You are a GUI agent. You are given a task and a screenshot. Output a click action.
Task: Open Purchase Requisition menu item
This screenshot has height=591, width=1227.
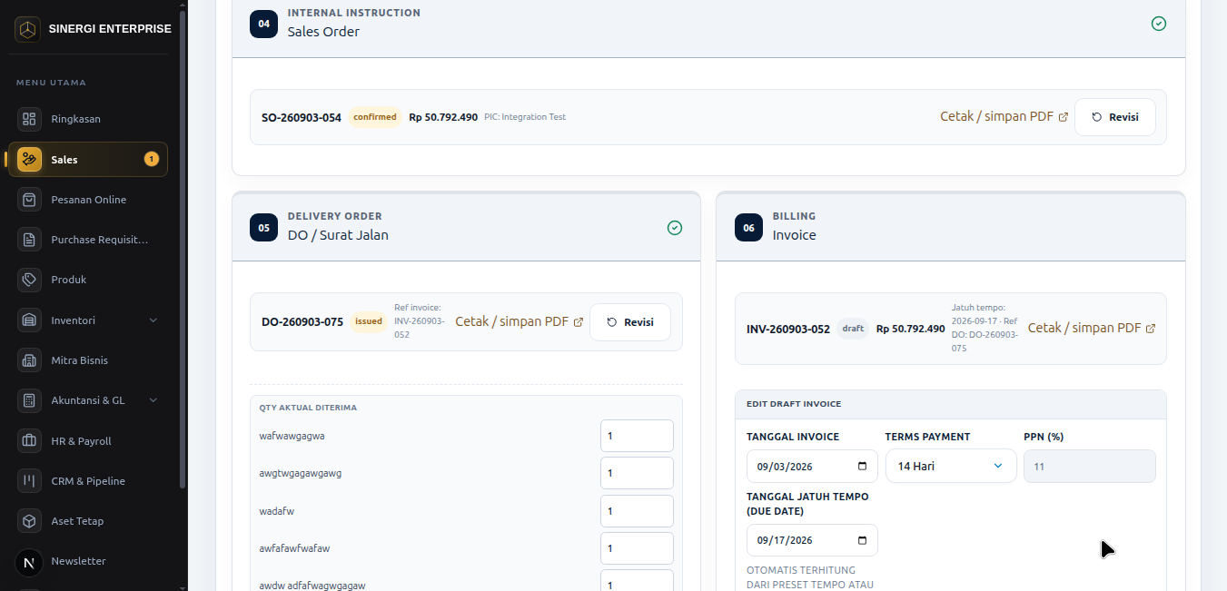click(87, 240)
